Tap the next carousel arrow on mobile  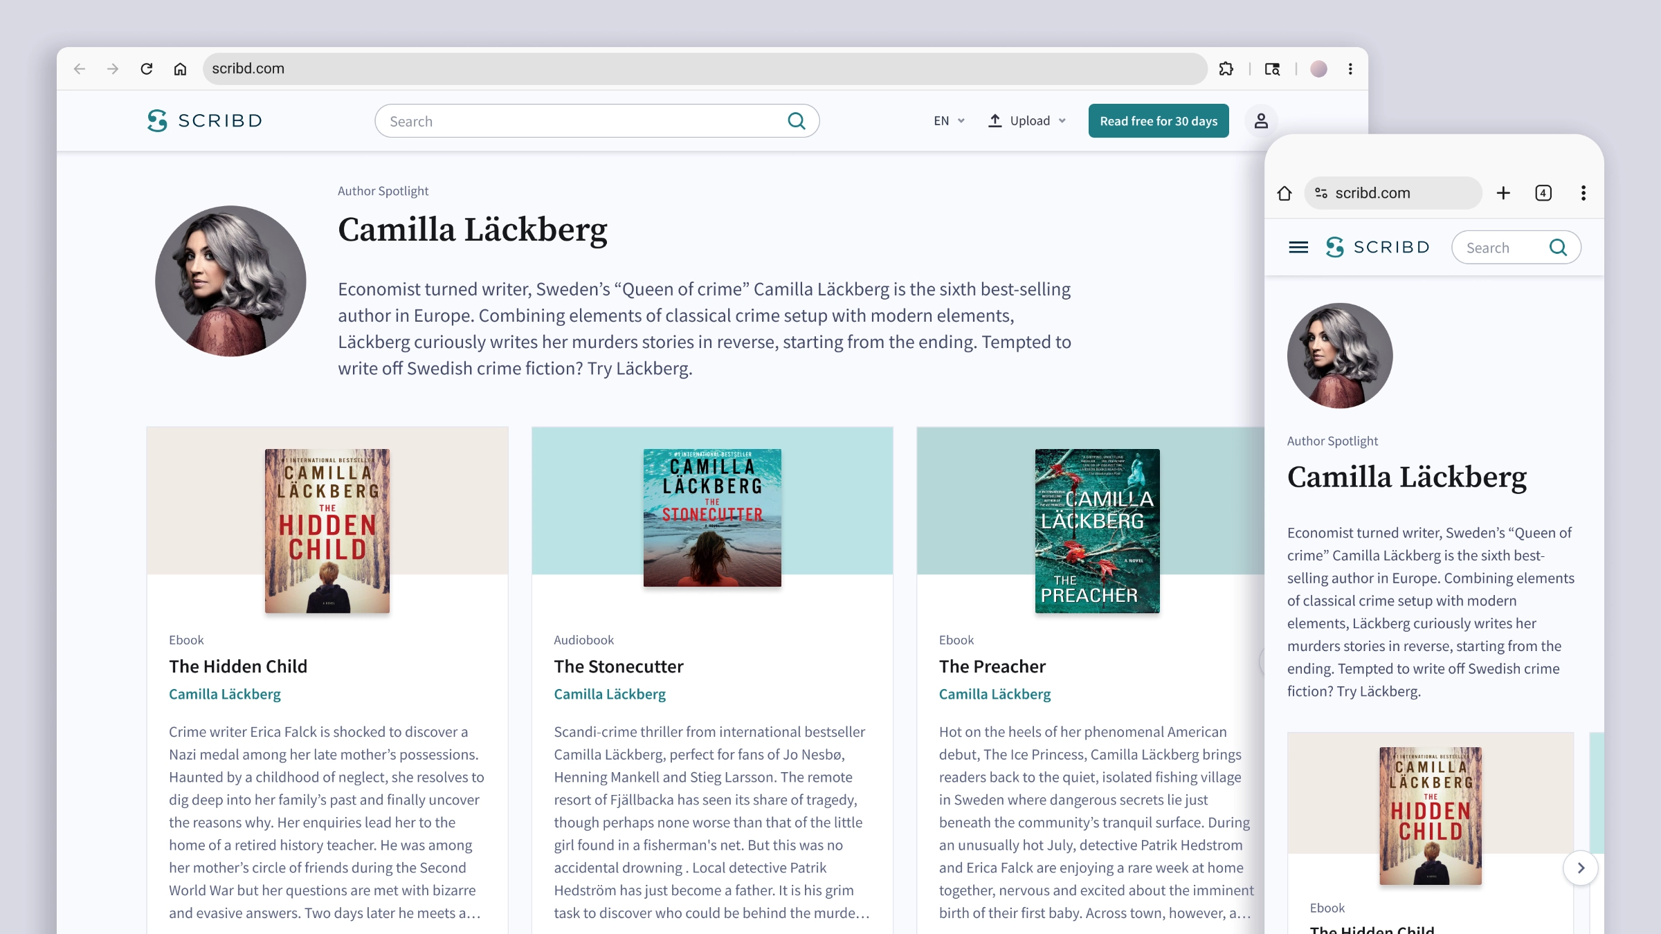1581,868
